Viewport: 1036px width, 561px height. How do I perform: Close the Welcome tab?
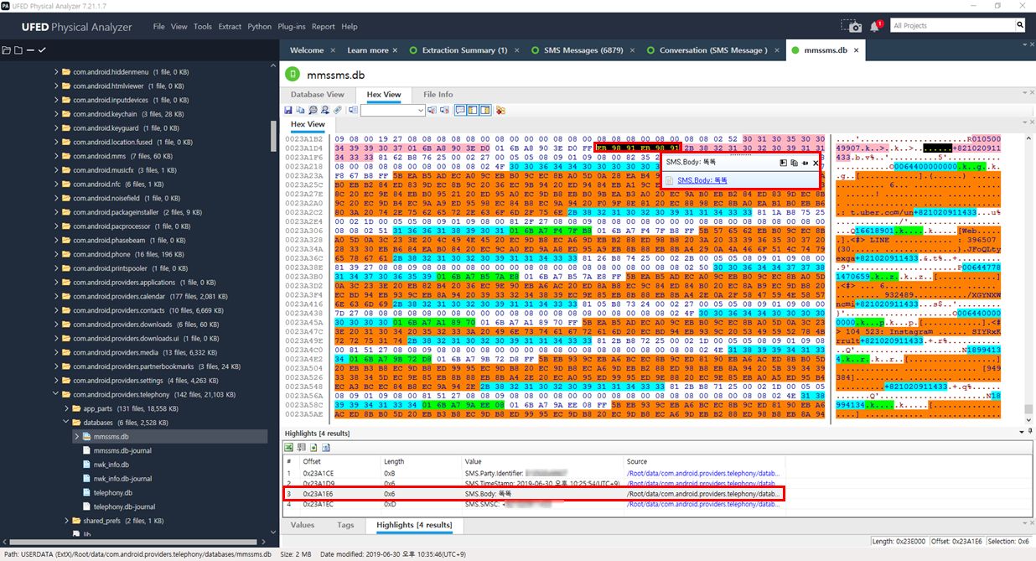coord(332,50)
